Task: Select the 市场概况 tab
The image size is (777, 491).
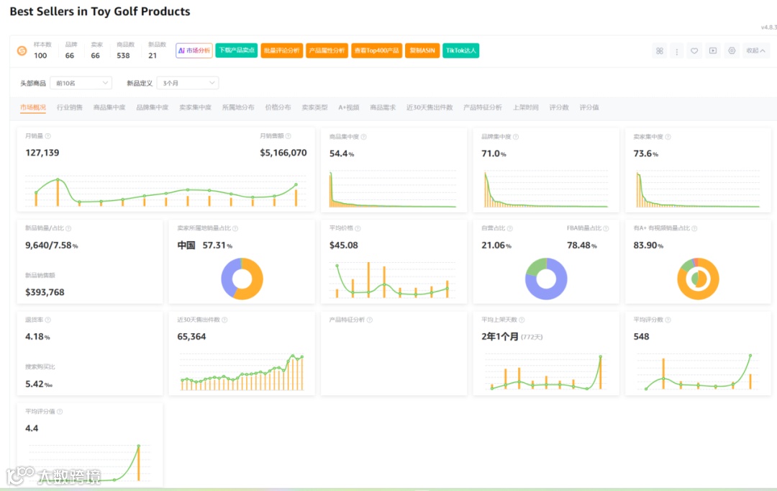Action: click(x=32, y=107)
